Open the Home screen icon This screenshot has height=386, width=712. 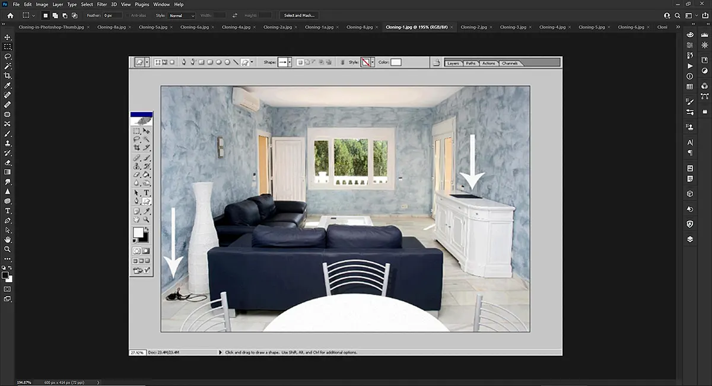pyautogui.click(x=10, y=15)
